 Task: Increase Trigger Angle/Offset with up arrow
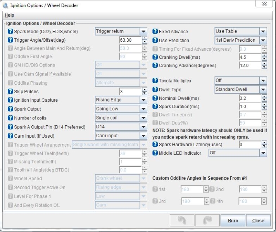(x=145, y=38)
